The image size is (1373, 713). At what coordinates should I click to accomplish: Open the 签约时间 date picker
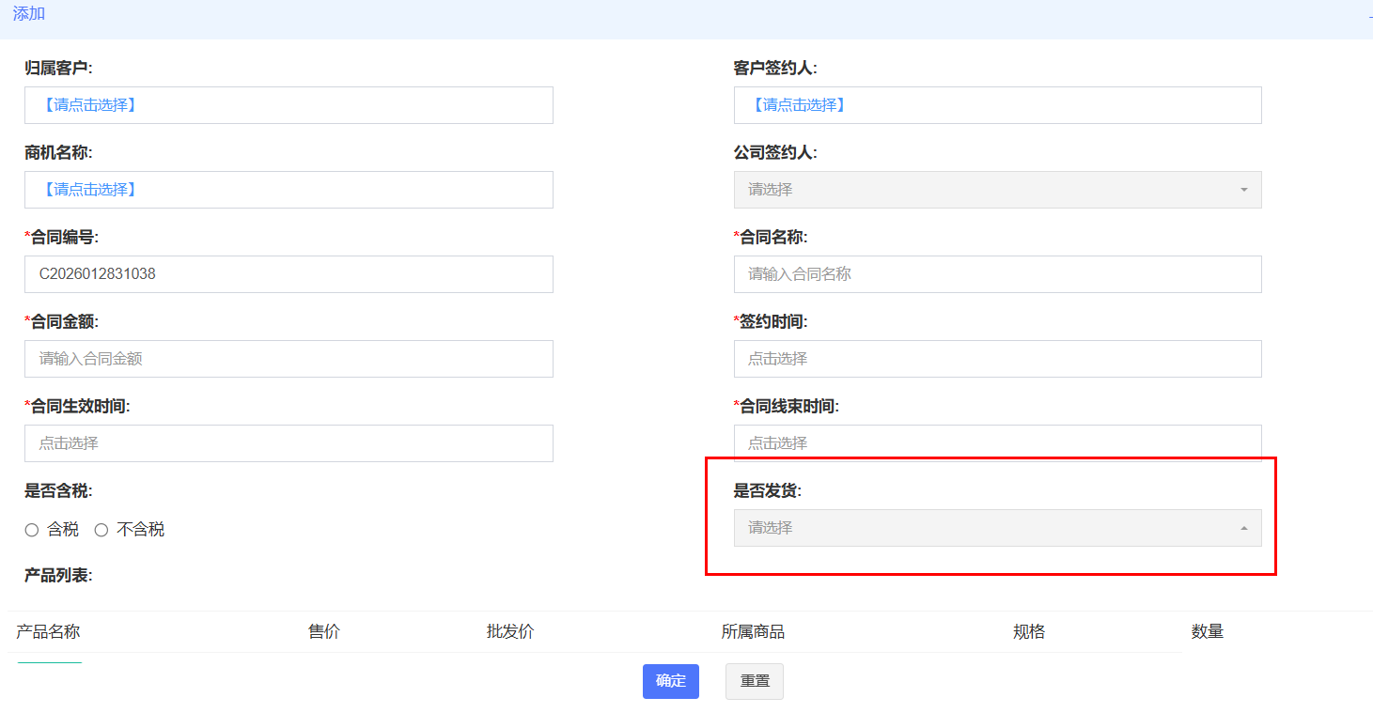point(996,359)
